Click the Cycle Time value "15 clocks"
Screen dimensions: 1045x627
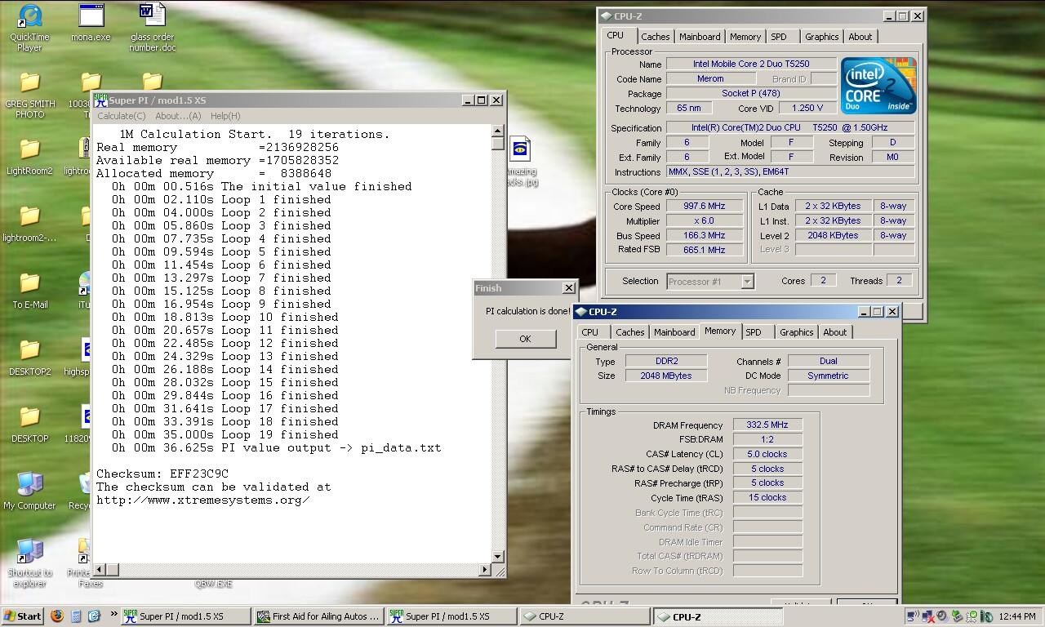click(767, 497)
